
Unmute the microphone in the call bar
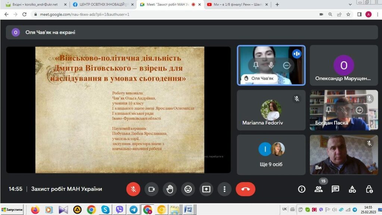point(133,189)
